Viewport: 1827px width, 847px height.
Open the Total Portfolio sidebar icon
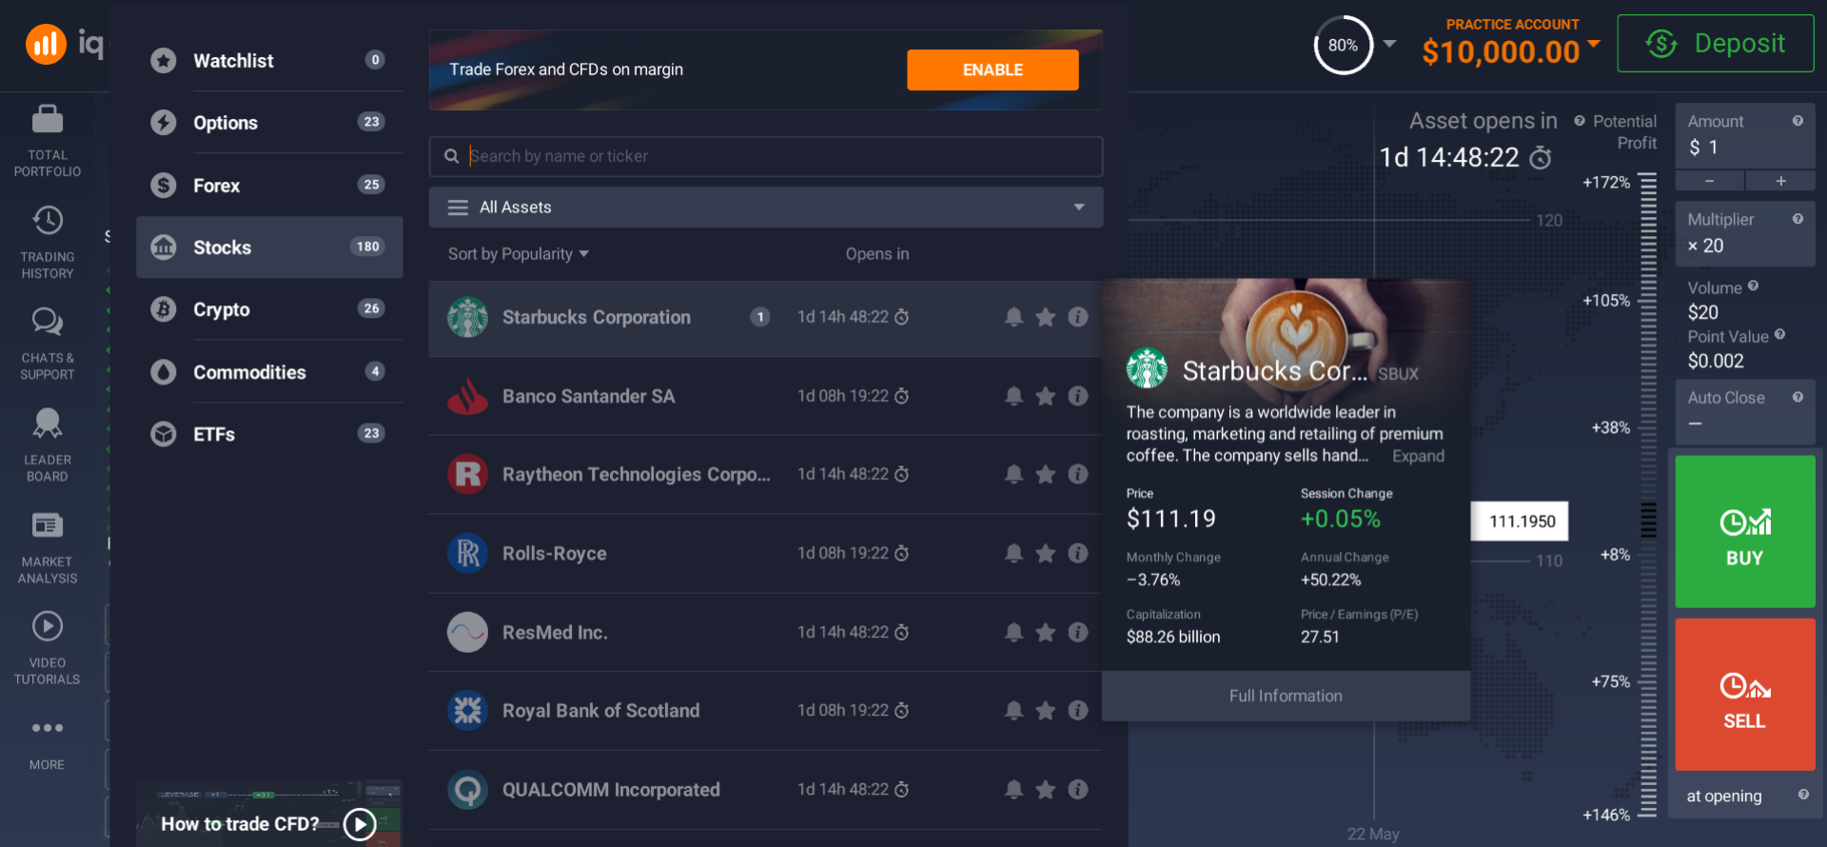tap(48, 142)
